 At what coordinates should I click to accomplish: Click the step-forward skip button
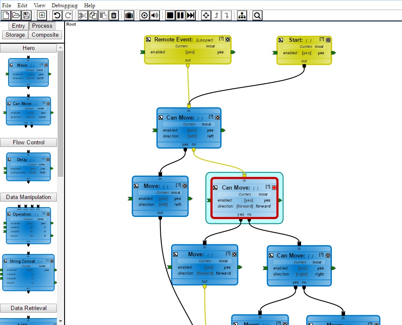pos(190,15)
